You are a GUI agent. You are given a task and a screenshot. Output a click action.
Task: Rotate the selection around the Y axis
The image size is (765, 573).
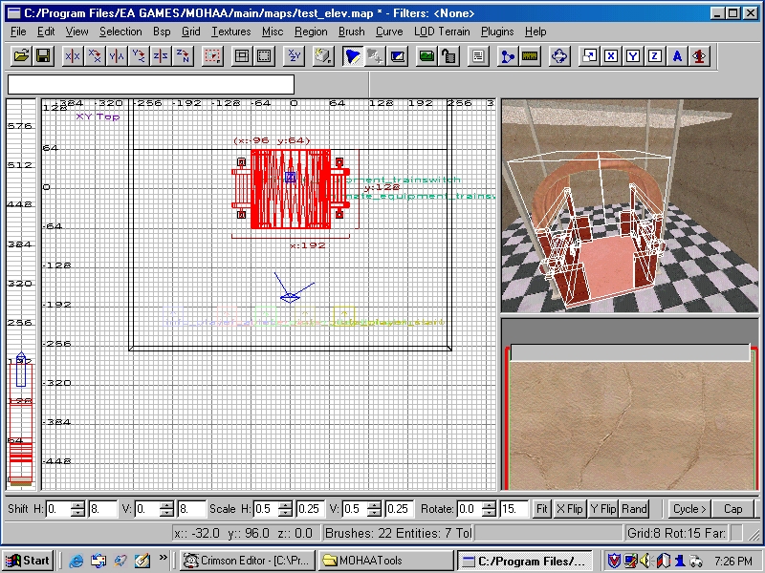pos(139,56)
